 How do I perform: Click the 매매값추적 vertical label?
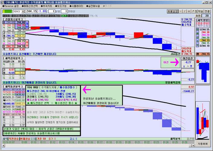[x=197, y=38]
